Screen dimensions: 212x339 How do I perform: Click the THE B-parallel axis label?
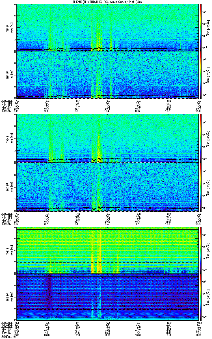[x=8, y=297]
